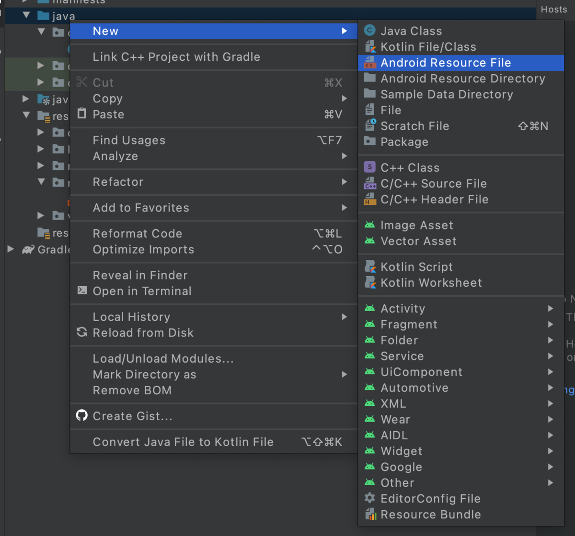Open the Local History submenu arrow
Viewport: 575px width, 536px height.
tap(344, 317)
